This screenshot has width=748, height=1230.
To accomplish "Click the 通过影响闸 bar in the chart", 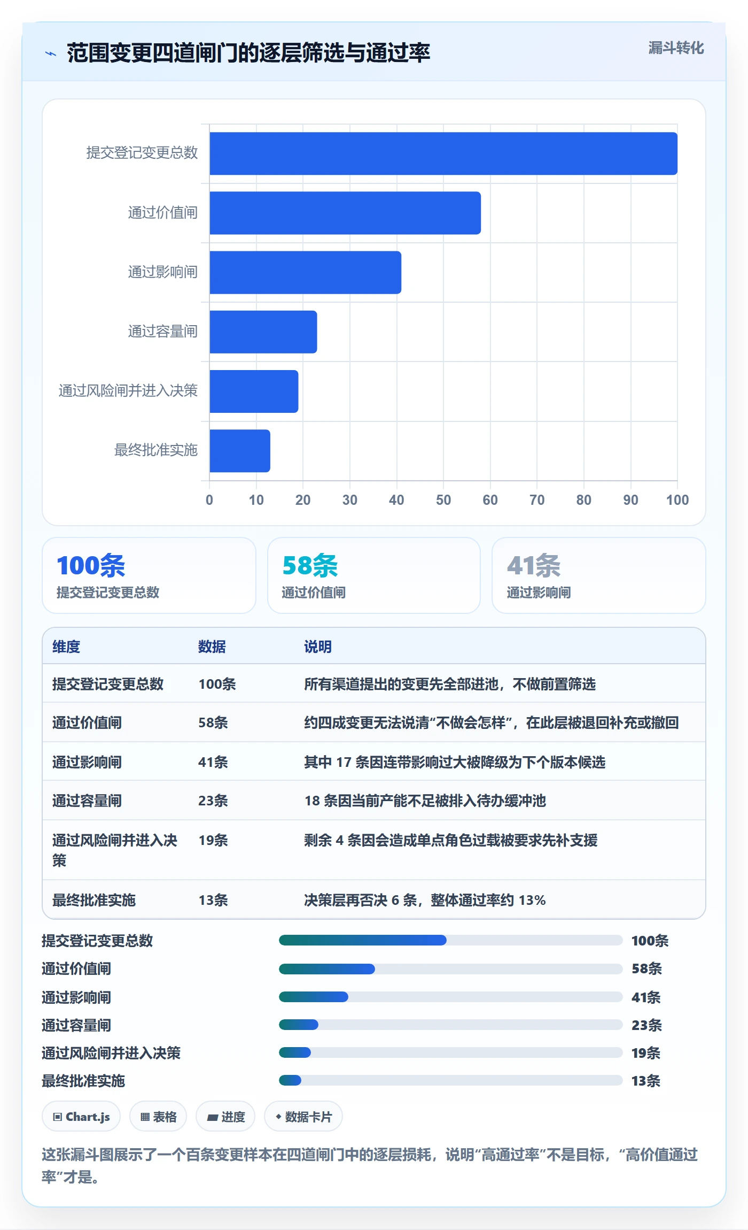I will [x=305, y=272].
